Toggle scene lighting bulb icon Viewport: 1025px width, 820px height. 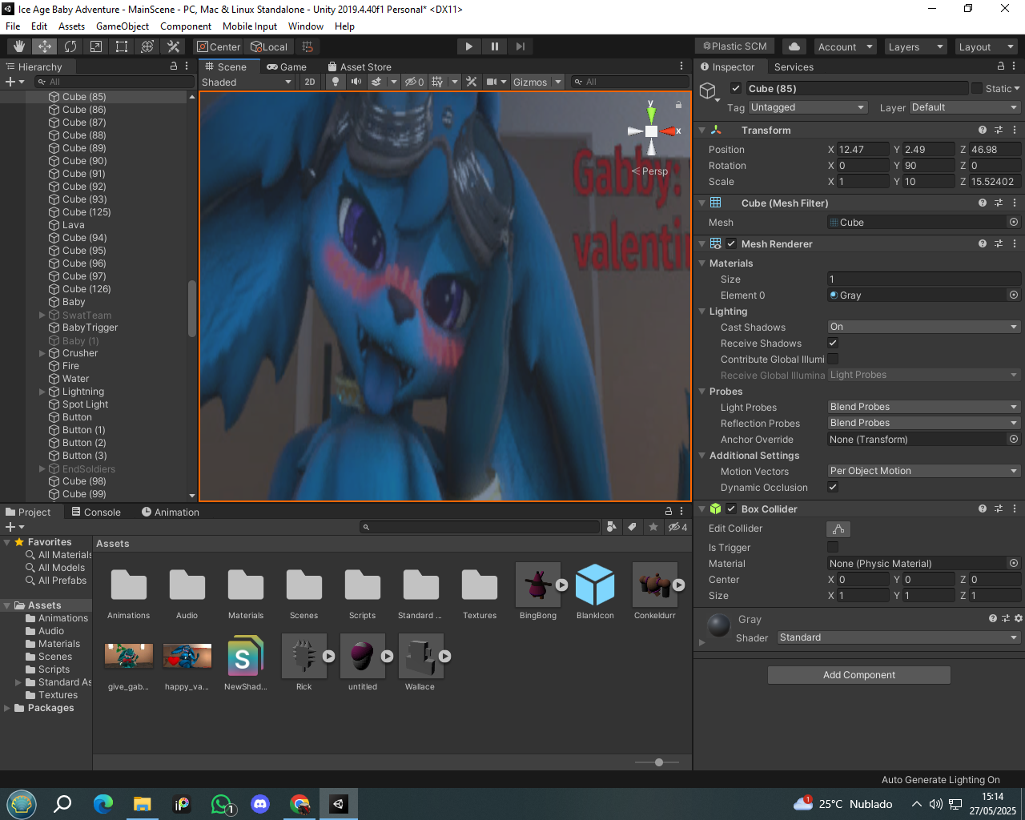point(336,82)
